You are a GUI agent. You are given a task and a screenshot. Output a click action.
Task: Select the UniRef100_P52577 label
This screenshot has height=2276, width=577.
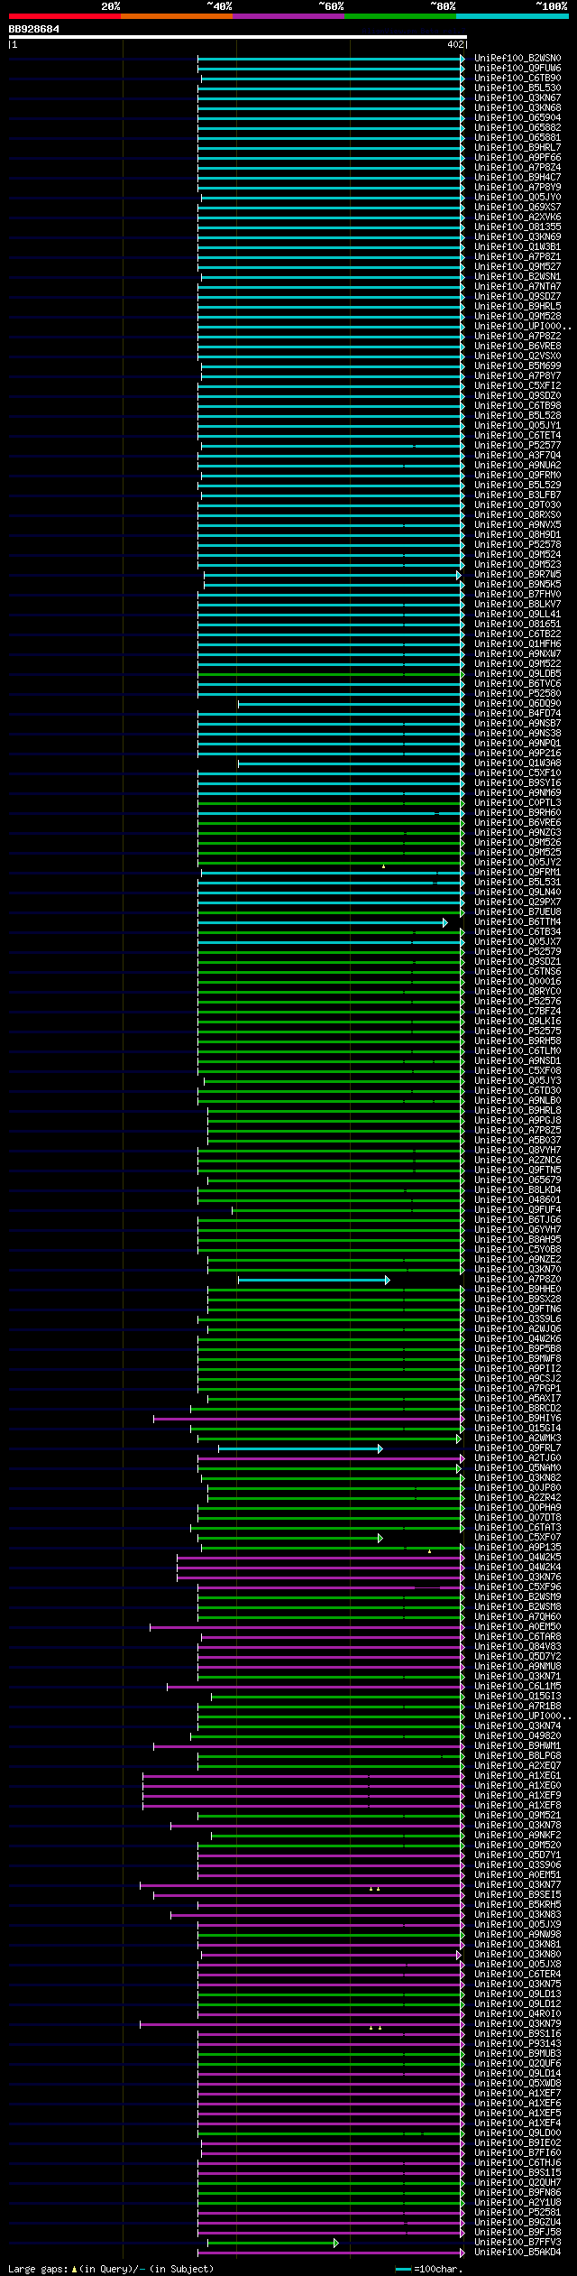pos(517,446)
